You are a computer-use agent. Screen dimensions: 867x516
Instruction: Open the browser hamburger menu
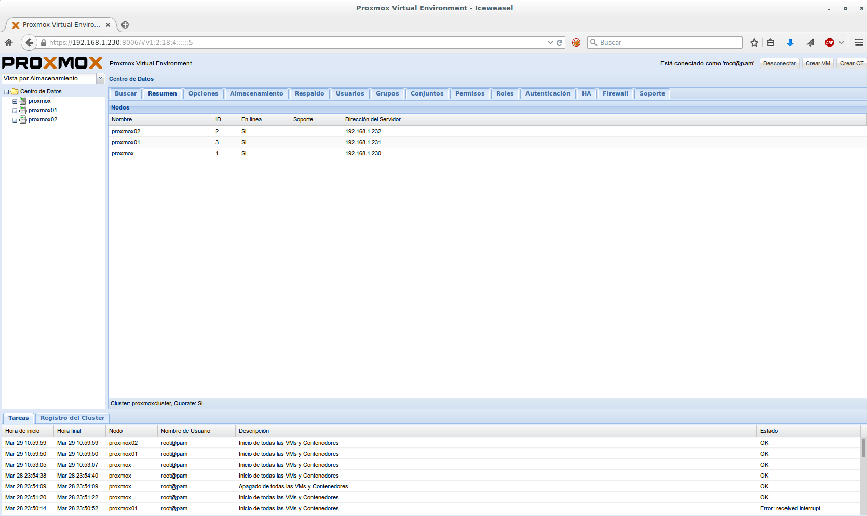point(859,43)
